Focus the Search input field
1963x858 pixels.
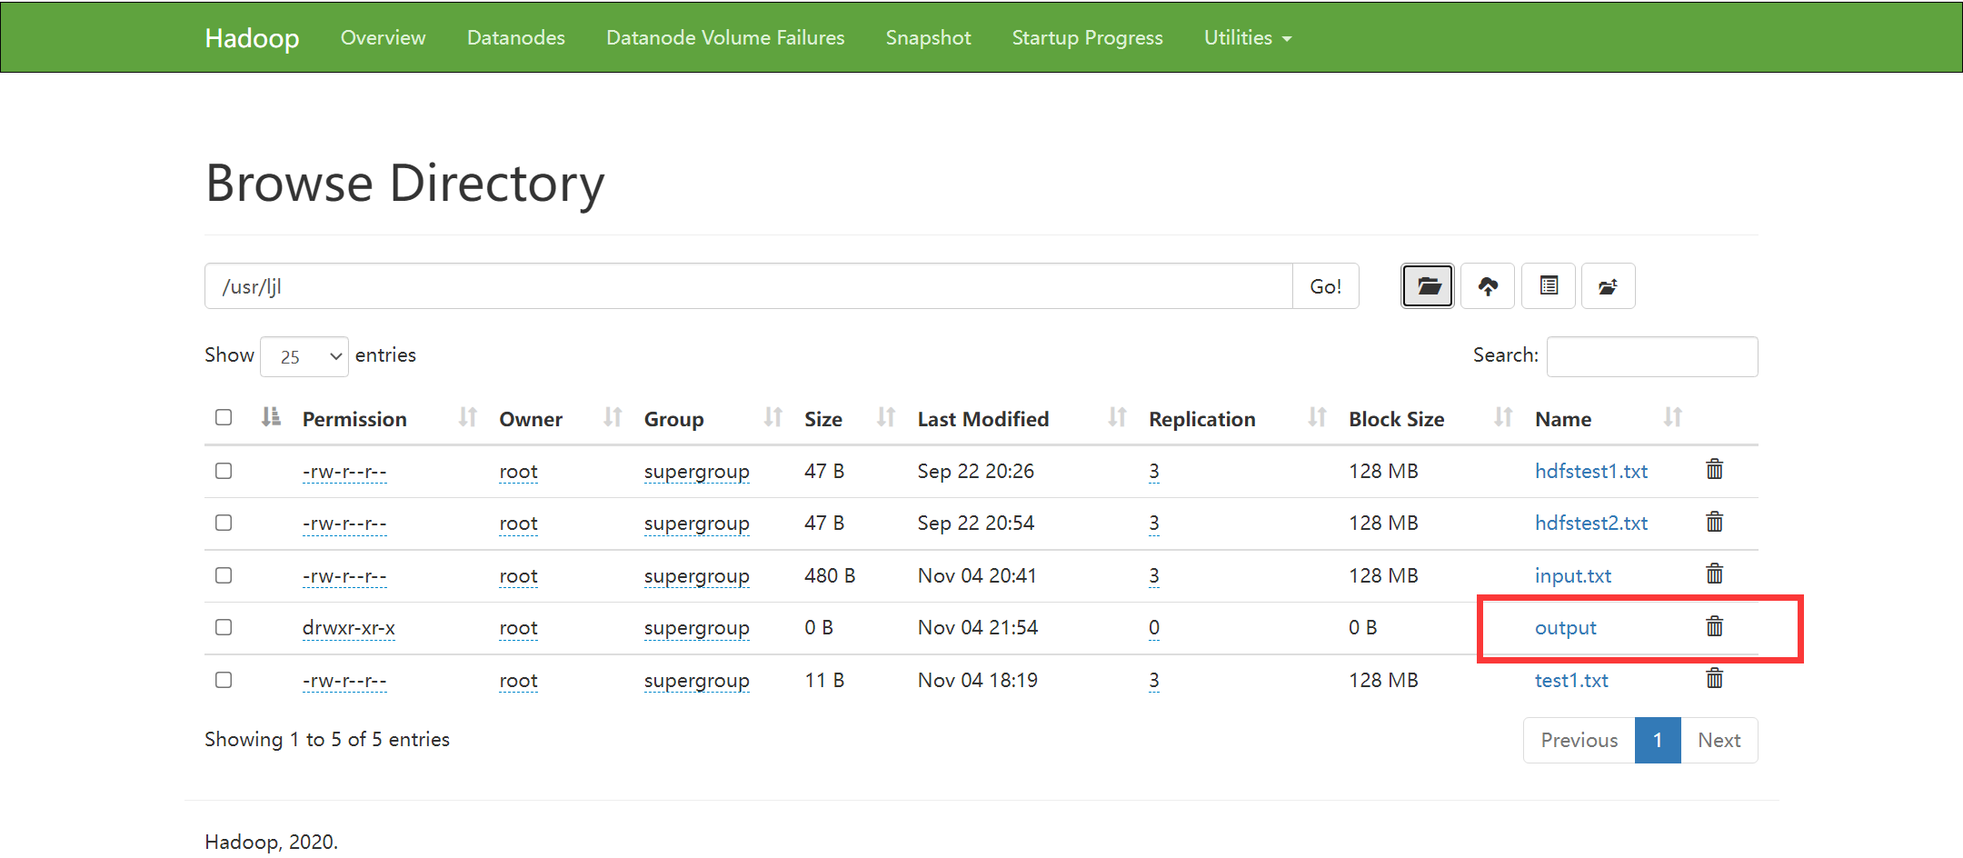(x=1651, y=356)
